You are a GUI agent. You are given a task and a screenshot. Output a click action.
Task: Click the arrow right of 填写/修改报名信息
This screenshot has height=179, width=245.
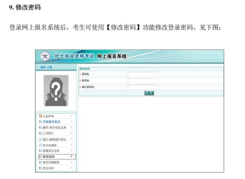click(71, 127)
